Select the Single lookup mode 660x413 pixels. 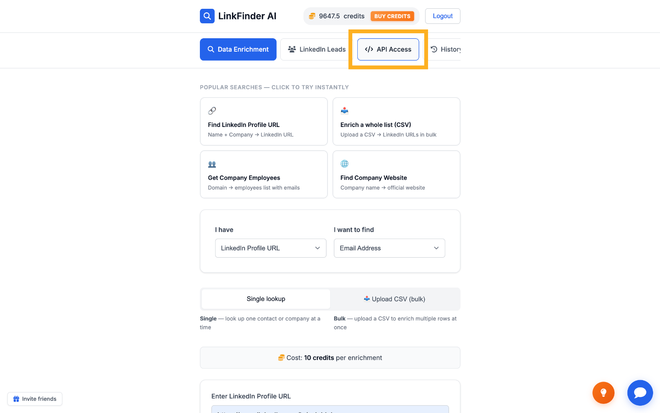(266, 299)
